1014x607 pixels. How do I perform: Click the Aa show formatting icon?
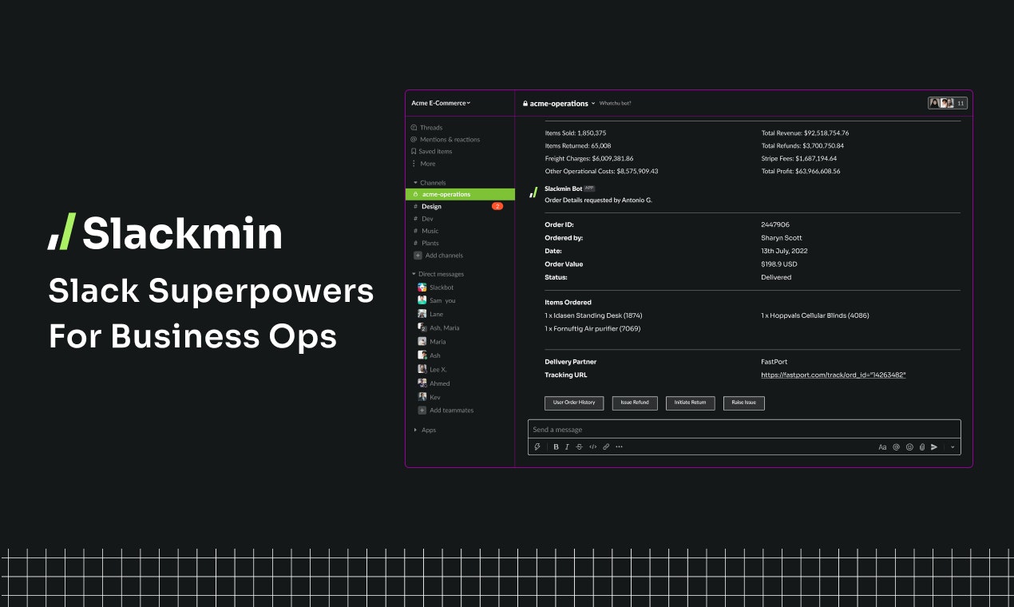tap(882, 447)
